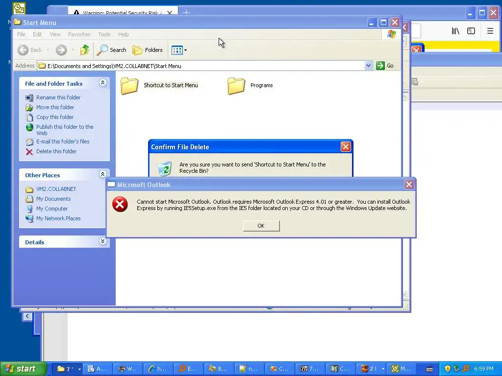Switch to the 'E...' search taskbar button

tap(188, 369)
